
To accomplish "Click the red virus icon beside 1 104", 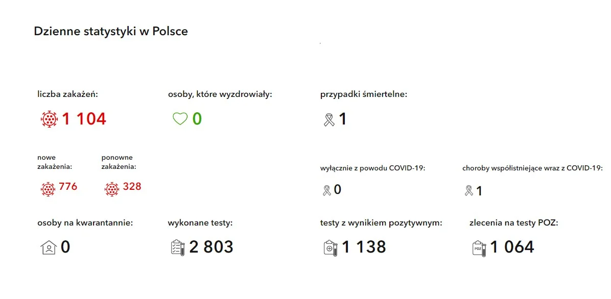I will [x=49, y=119].
